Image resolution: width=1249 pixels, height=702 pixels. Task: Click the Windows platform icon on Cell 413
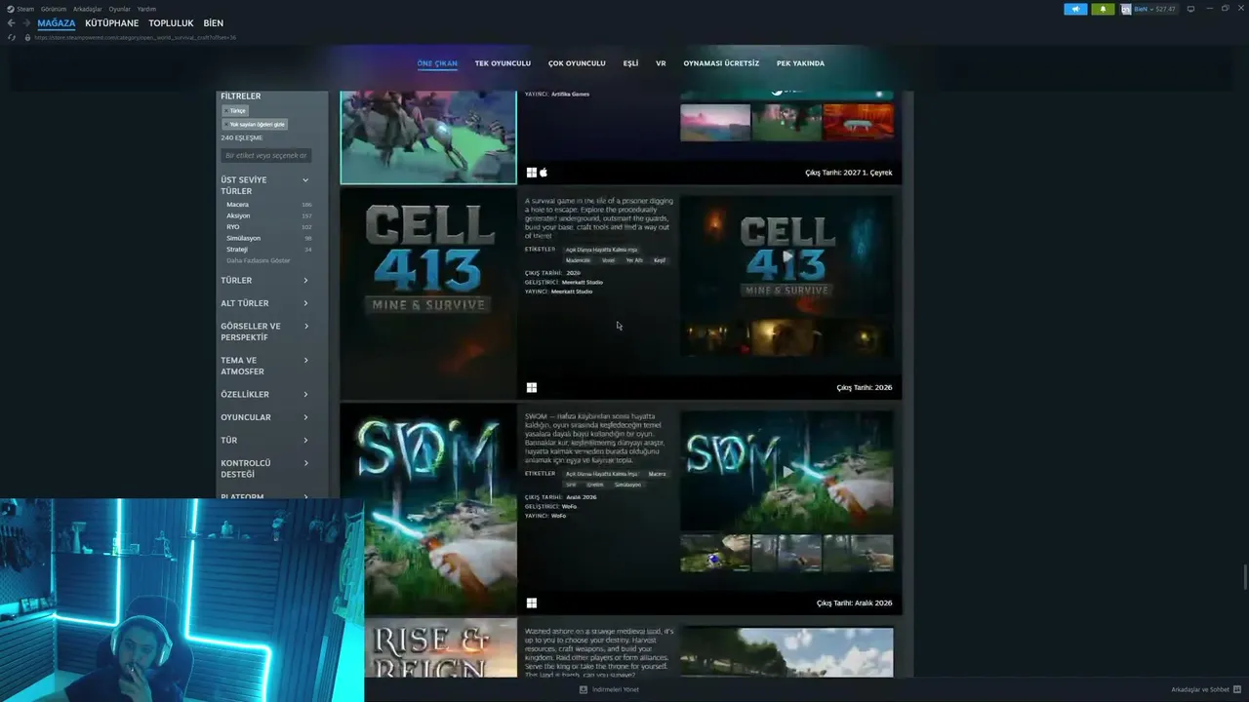(532, 387)
